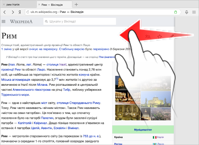The width and height of the screenshot is (199, 145).
Task: Open the 'Квіринал' link
Action: (x=40, y=123)
